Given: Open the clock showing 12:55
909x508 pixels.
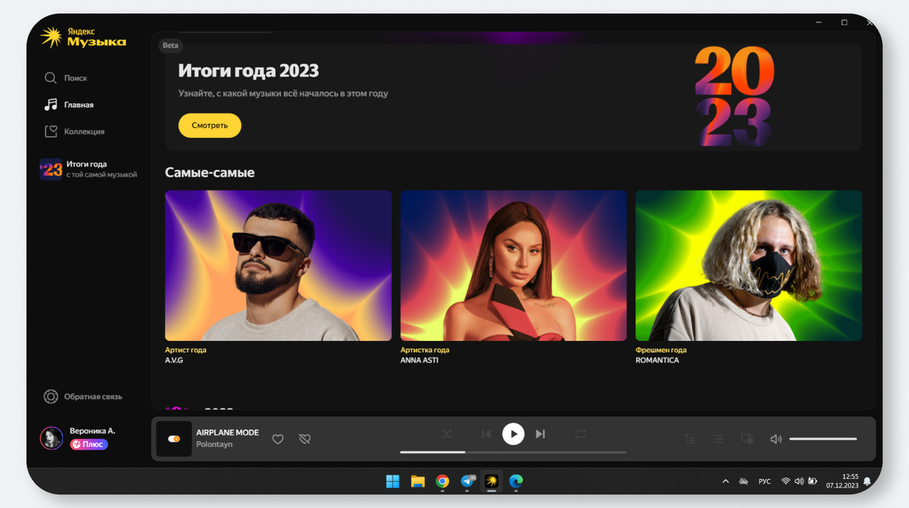Looking at the screenshot, I should (x=842, y=481).
